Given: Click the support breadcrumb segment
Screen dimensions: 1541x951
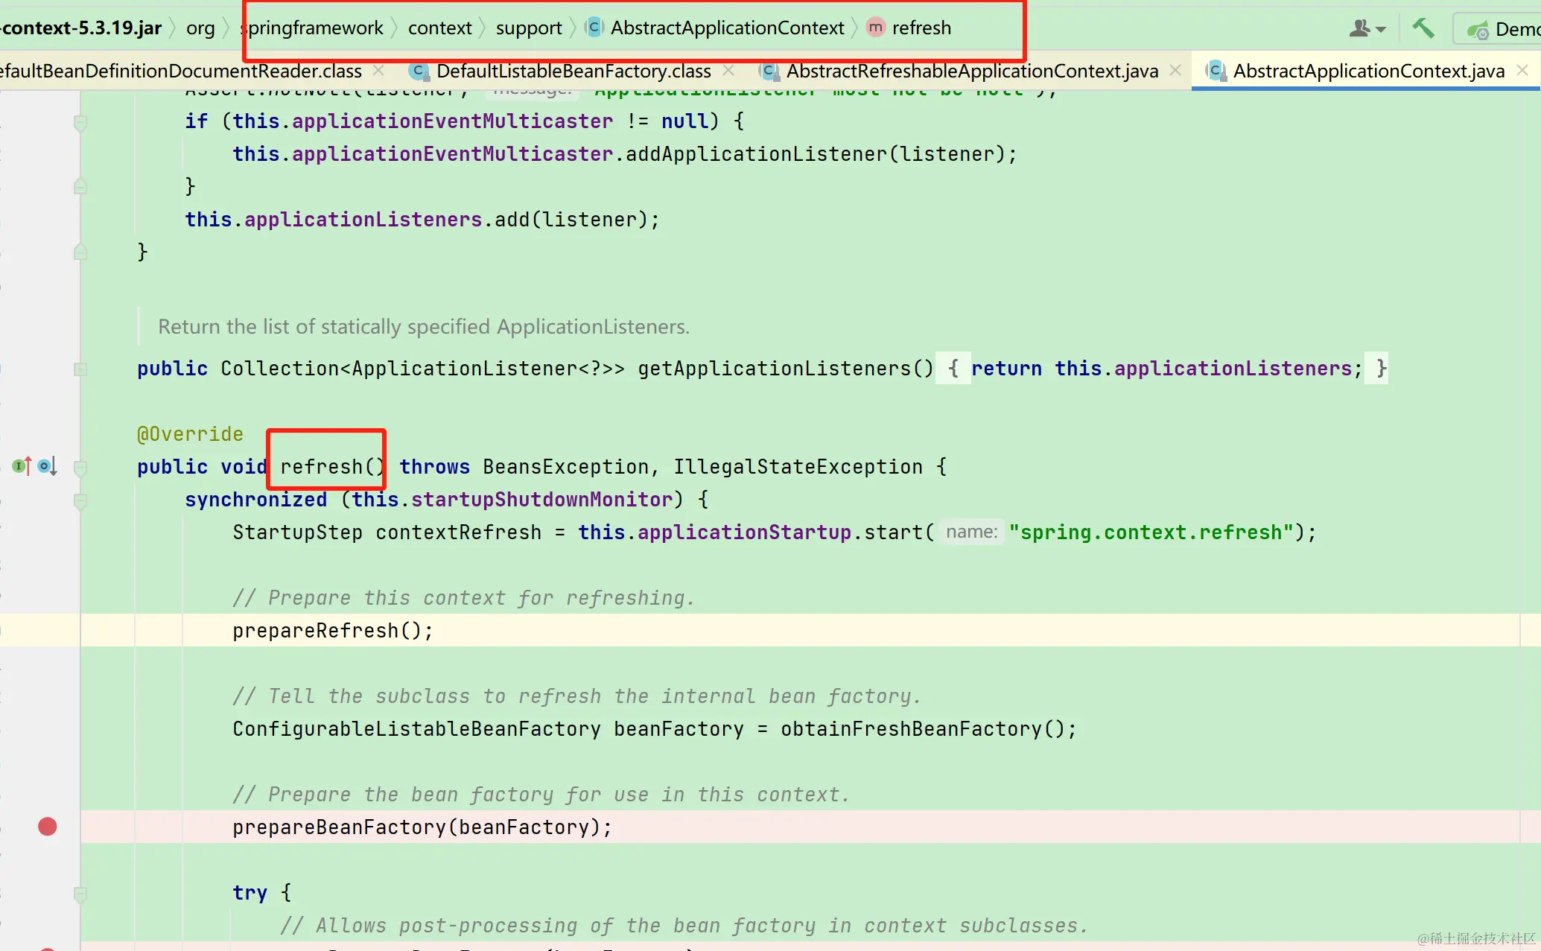Looking at the screenshot, I should (528, 28).
